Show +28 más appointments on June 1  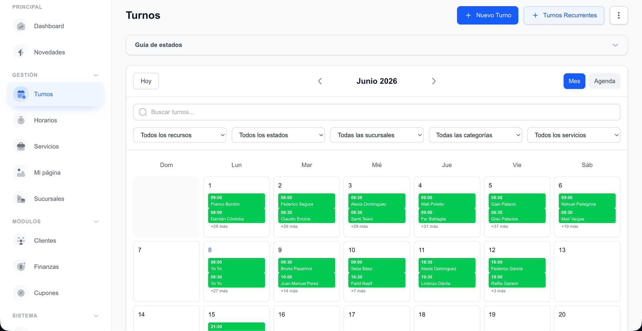(x=219, y=227)
